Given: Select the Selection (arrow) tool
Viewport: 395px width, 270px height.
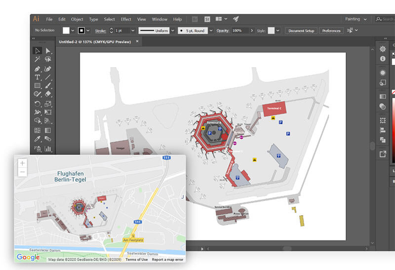Looking at the screenshot, I should tap(38, 51).
